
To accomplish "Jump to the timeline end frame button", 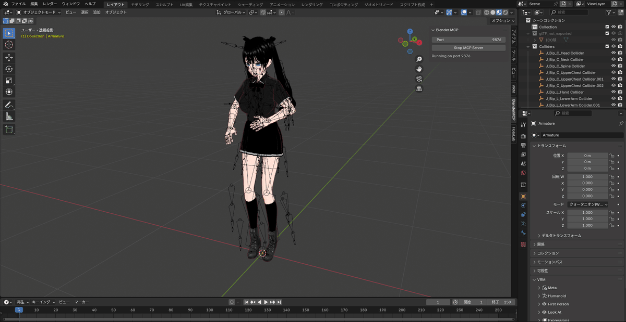I will click(279, 302).
